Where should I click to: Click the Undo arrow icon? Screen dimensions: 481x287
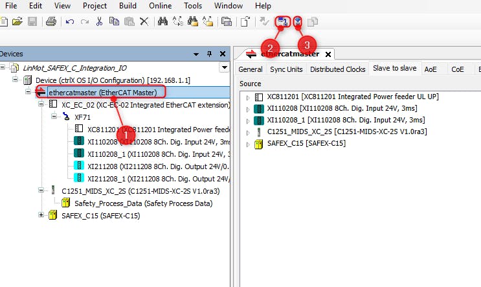coord(70,21)
